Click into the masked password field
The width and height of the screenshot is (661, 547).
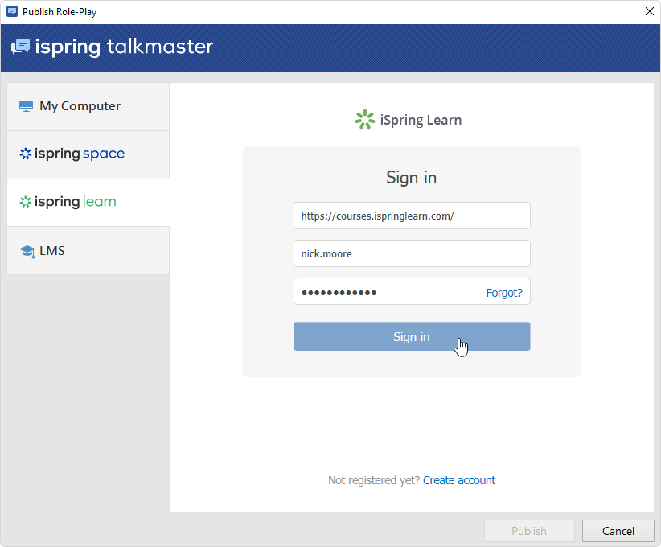tap(386, 292)
